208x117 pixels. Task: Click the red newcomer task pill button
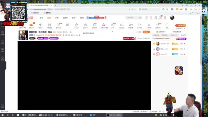pyautogui.click(x=129, y=38)
